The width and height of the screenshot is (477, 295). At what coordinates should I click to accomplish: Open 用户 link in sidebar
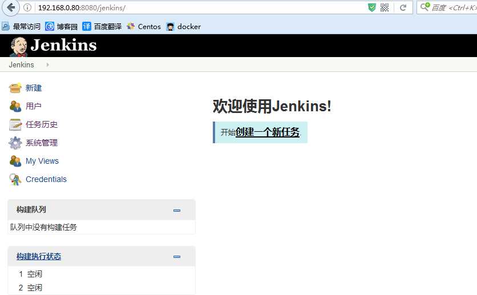tap(34, 106)
